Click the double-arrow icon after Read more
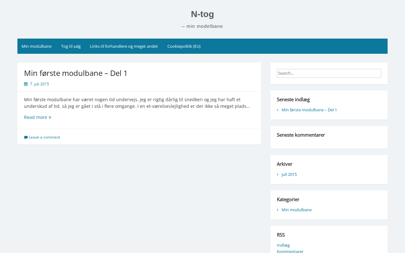The width and height of the screenshot is (405, 253). tap(50, 117)
